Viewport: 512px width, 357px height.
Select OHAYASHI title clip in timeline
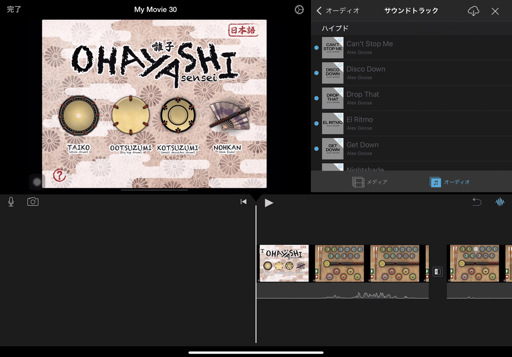click(x=283, y=263)
